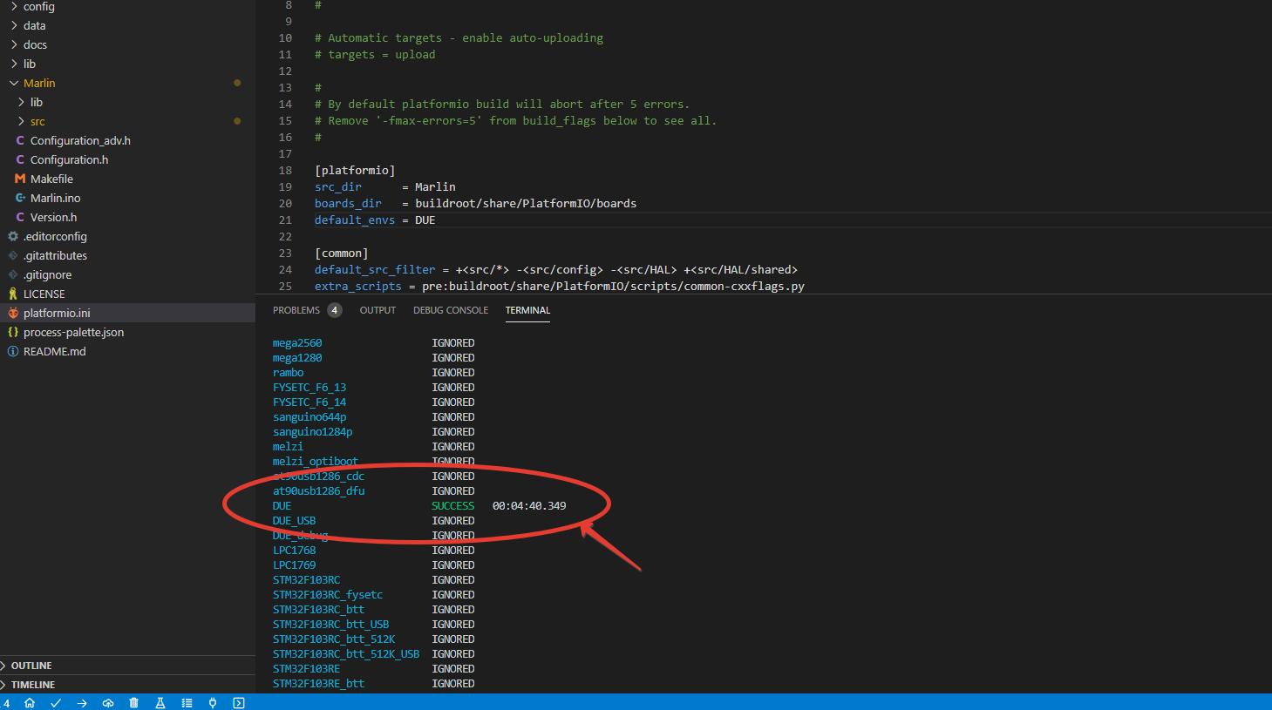
Task: Open serial monitor with the plug icon
Action: click(213, 703)
